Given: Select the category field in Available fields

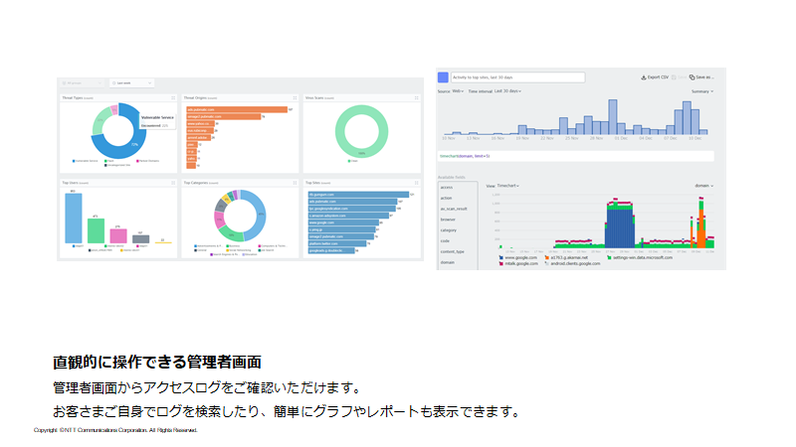Looking at the screenshot, I should pyautogui.click(x=449, y=229).
